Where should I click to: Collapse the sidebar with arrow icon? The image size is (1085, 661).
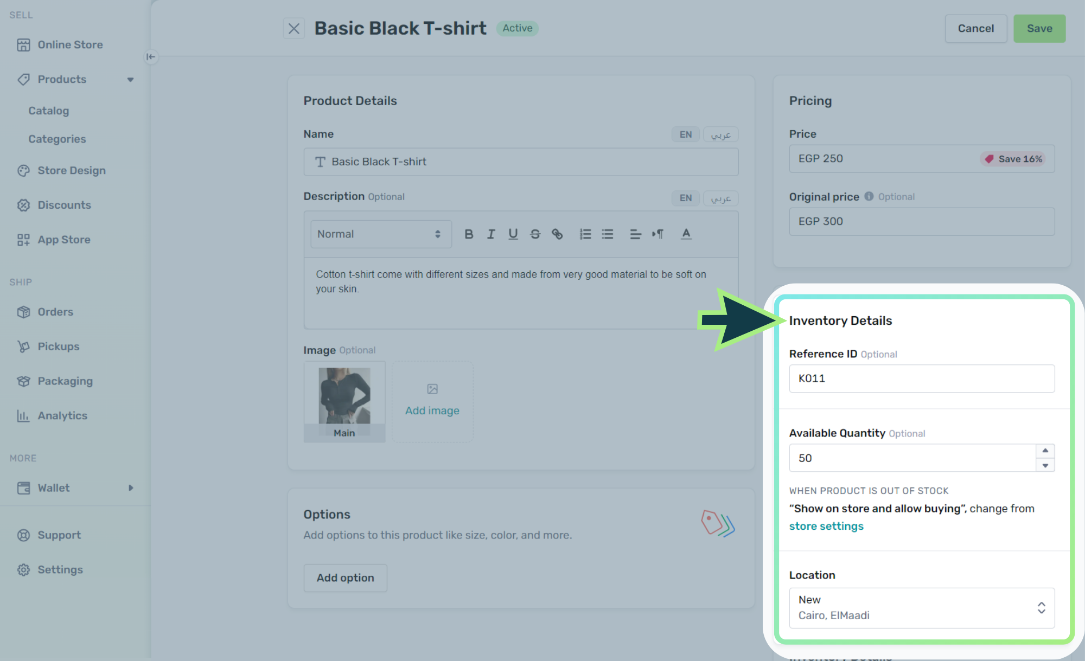[x=151, y=56]
